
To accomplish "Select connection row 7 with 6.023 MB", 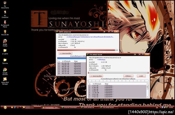I will point(117,96).
